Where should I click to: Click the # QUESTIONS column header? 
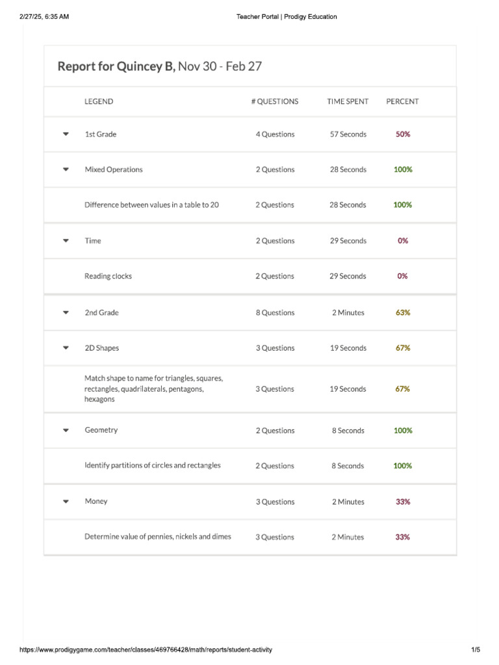click(275, 101)
